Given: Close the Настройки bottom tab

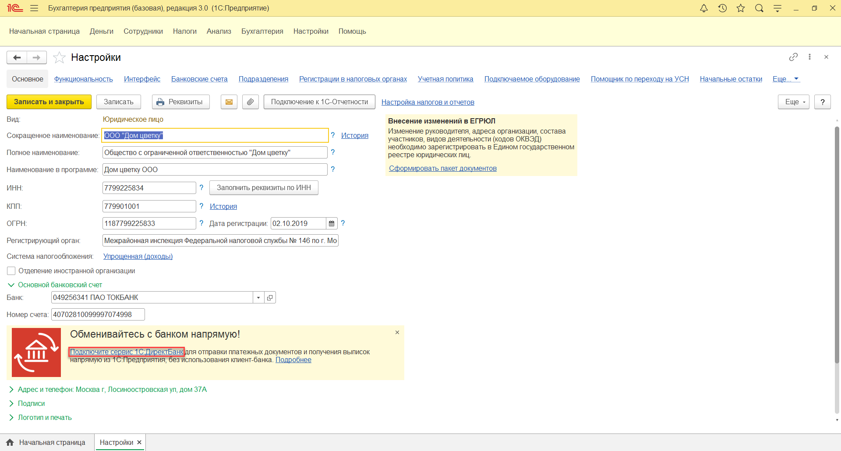Looking at the screenshot, I should (x=139, y=442).
